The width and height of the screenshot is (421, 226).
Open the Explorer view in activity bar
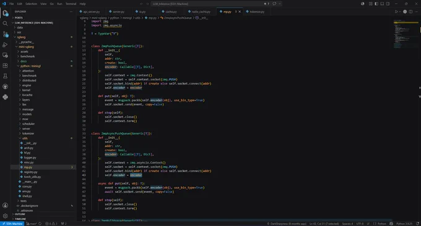click(x=5, y=13)
